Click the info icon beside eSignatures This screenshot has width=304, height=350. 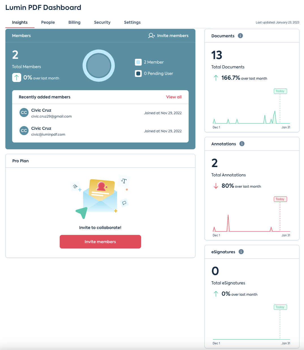point(241,252)
